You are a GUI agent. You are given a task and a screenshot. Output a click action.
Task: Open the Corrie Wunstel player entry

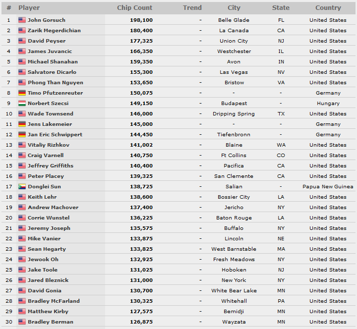point(49,218)
